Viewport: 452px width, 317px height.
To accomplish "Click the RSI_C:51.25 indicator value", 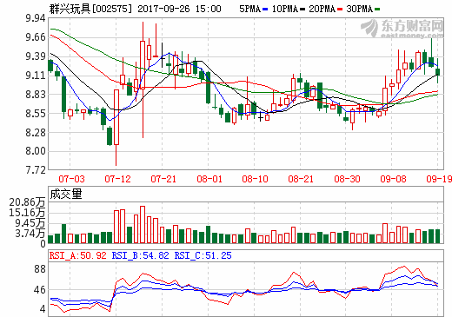I will coord(203,255).
